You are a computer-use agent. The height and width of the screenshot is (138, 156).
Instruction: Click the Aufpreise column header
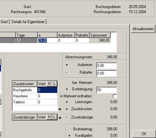tap(66, 35)
